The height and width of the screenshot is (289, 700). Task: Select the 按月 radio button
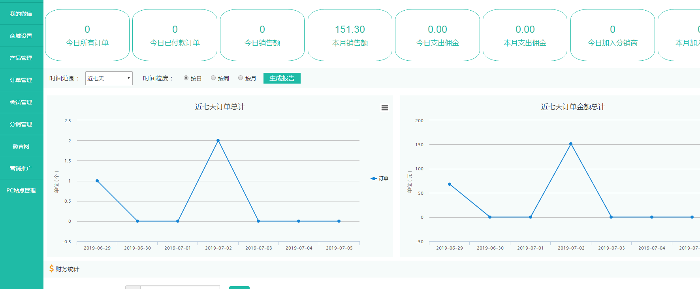coord(241,78)
